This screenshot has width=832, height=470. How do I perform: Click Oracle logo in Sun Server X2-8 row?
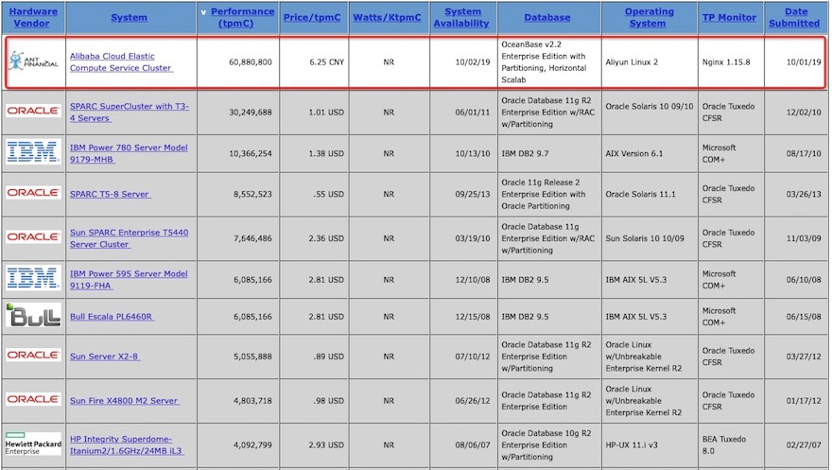pyautogui.click(x=33, y=355)
